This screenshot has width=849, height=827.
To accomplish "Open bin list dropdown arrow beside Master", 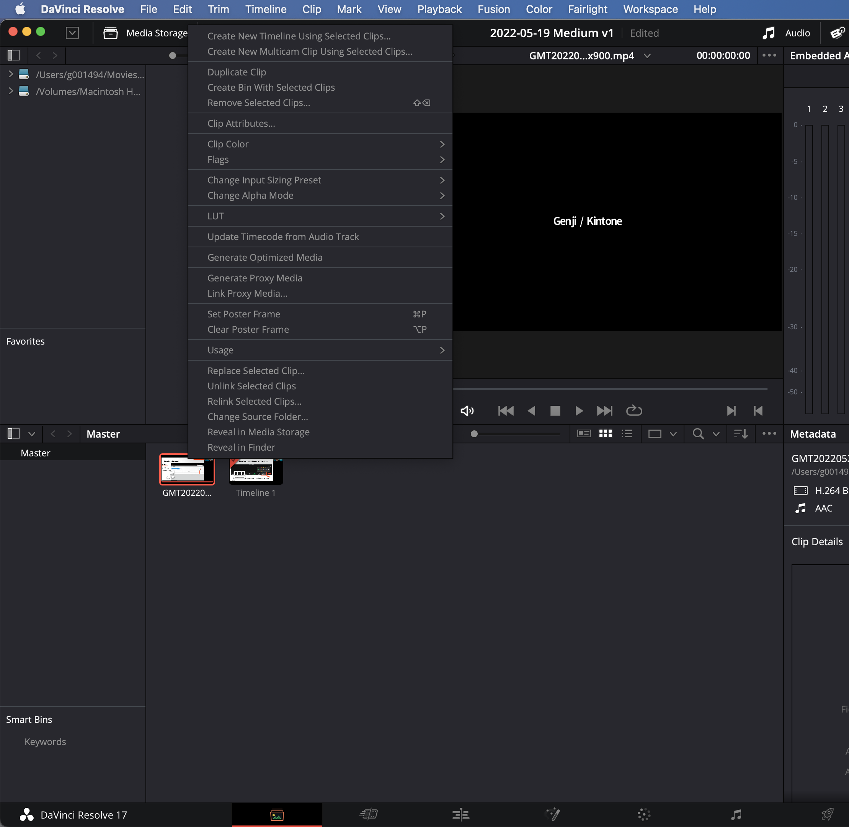I will click(x=32, y=434).
